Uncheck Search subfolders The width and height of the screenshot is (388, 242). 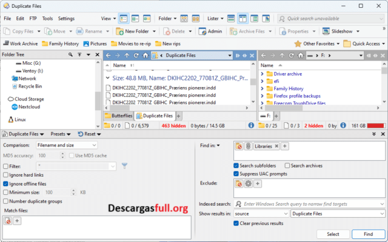pos(236,165)
